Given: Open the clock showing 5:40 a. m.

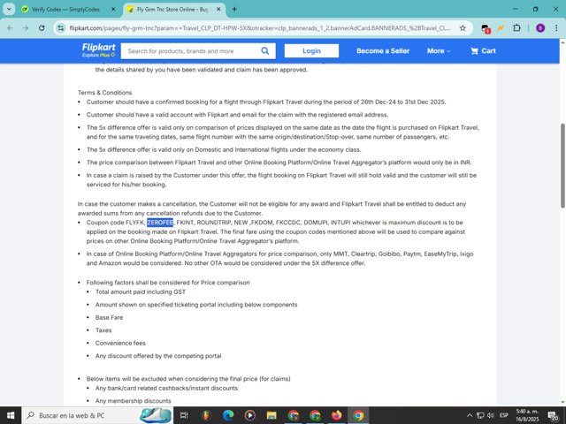Looking at the screenshot, I should coord(527,415).
